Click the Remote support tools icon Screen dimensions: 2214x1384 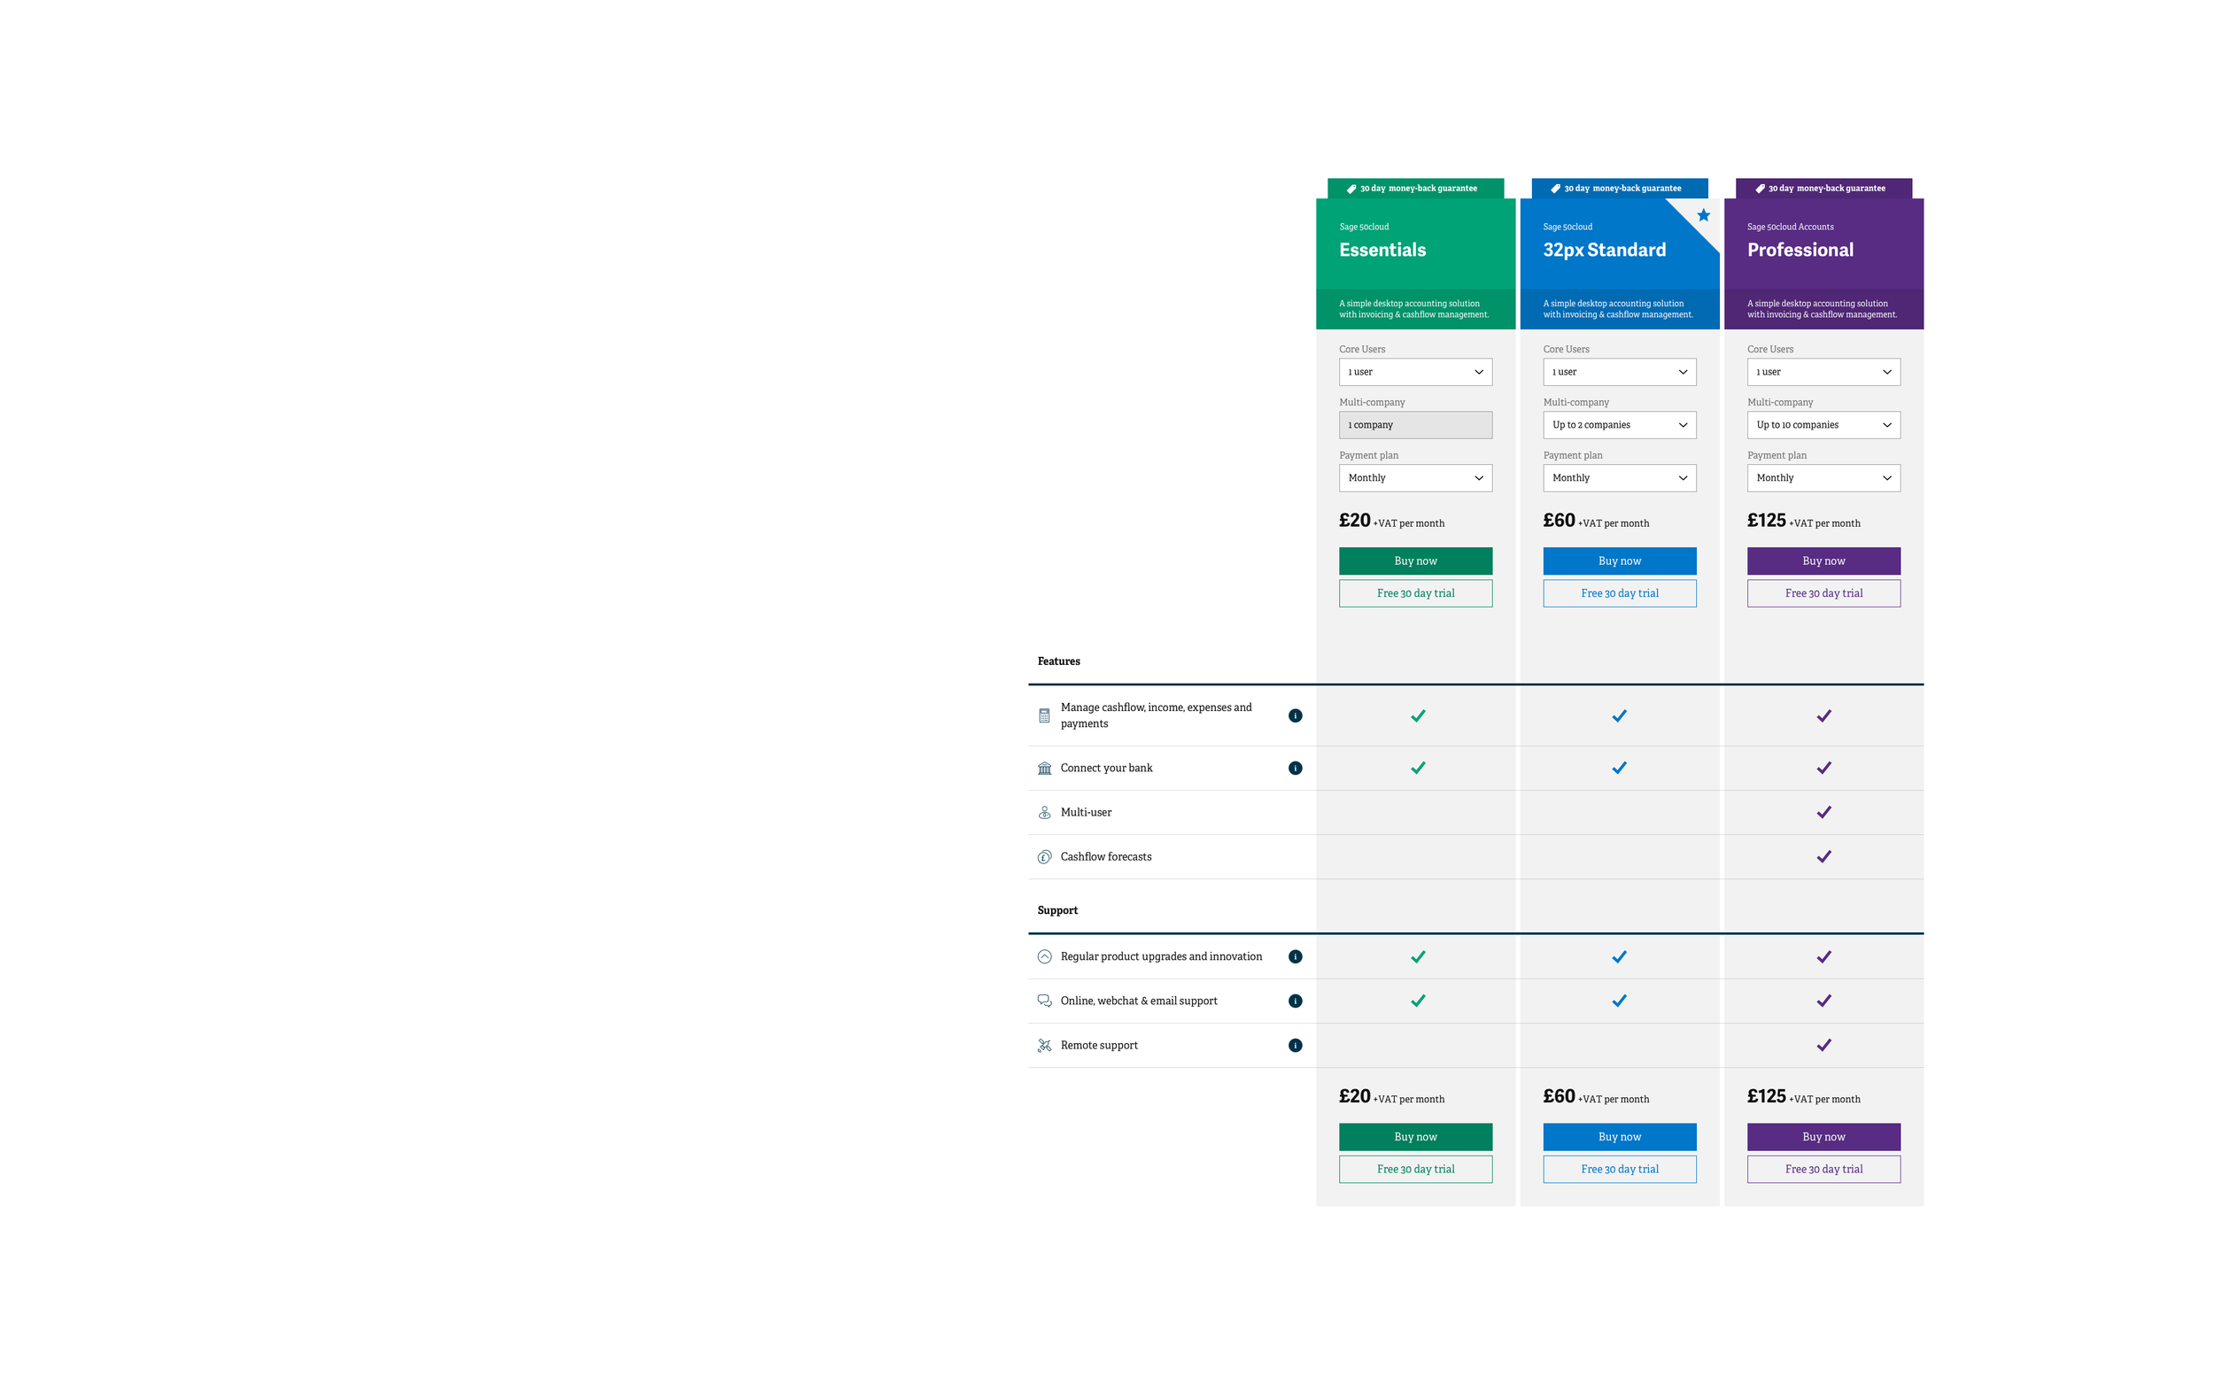1044,1046
